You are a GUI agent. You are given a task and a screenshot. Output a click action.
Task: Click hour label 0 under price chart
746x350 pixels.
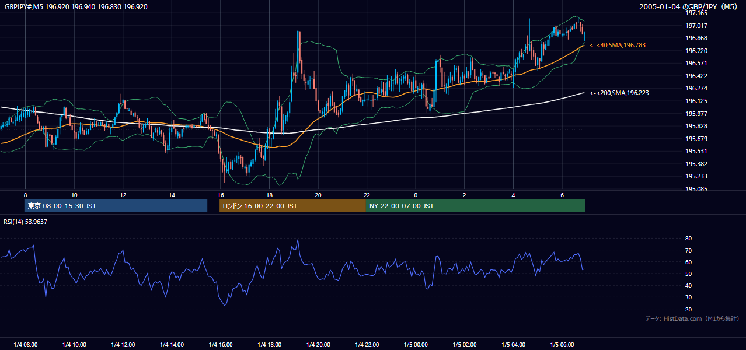click(x=416, y=195)
